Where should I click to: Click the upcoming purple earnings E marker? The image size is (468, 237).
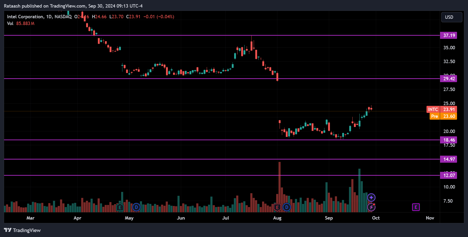click(416, 207)
